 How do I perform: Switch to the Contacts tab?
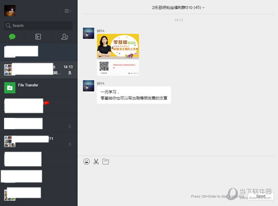coord(64,37)
